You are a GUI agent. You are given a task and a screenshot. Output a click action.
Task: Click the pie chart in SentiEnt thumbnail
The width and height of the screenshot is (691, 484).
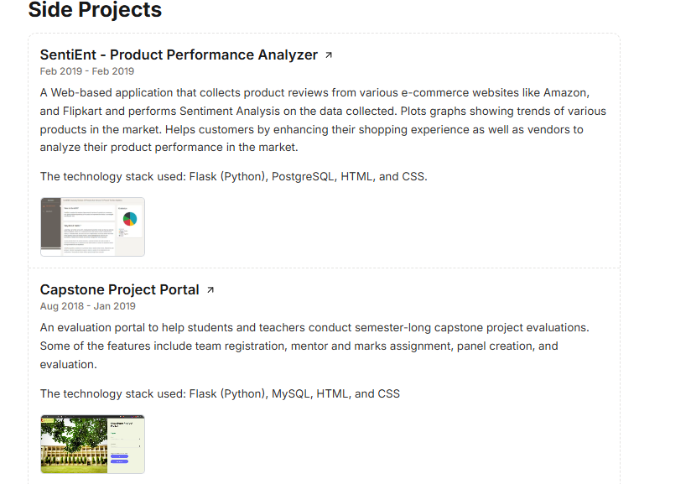point(129,219)
